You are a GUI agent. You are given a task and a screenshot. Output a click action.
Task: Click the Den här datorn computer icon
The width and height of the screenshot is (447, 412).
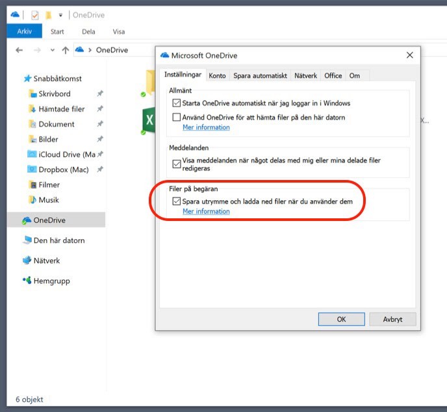[x=27, y=240]
